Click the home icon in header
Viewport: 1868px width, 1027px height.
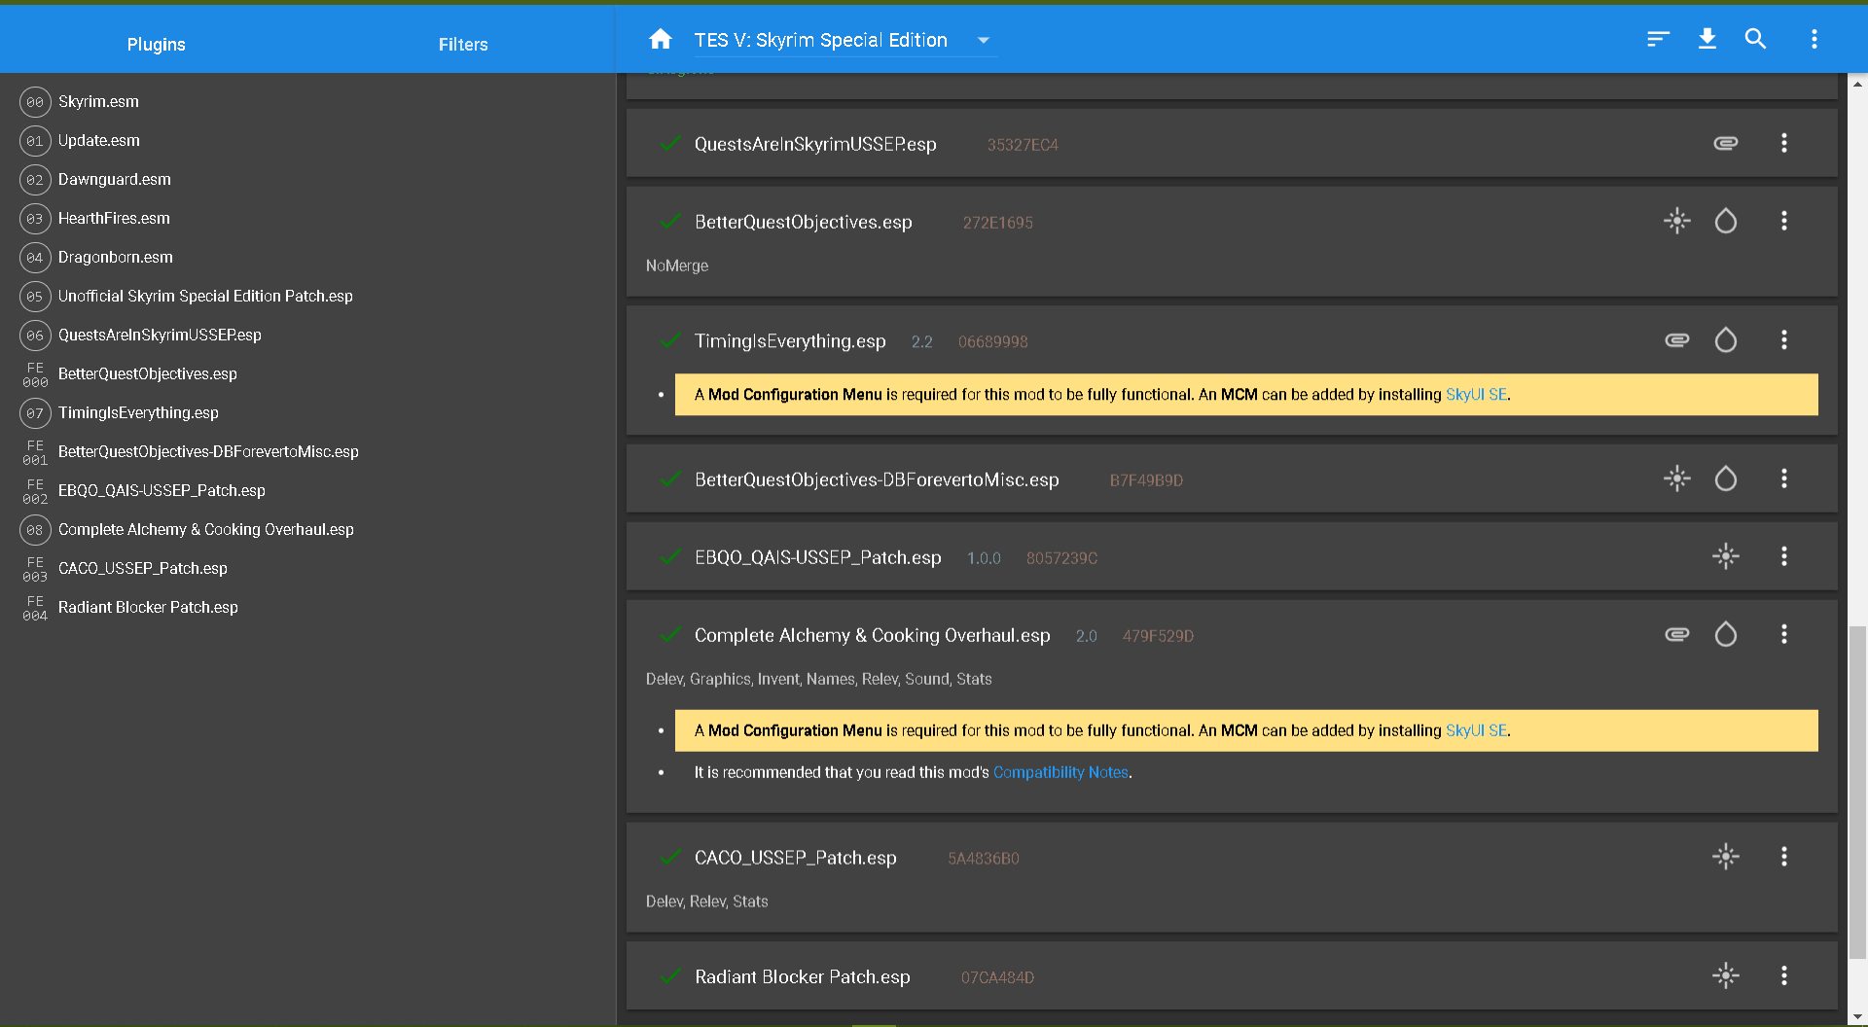tap(661, 39)
